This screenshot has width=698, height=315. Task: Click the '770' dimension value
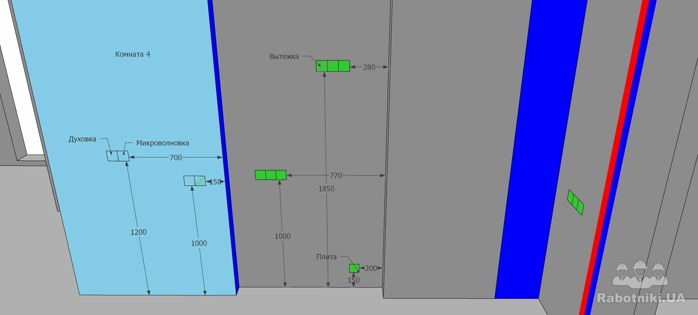pos(336,176)
